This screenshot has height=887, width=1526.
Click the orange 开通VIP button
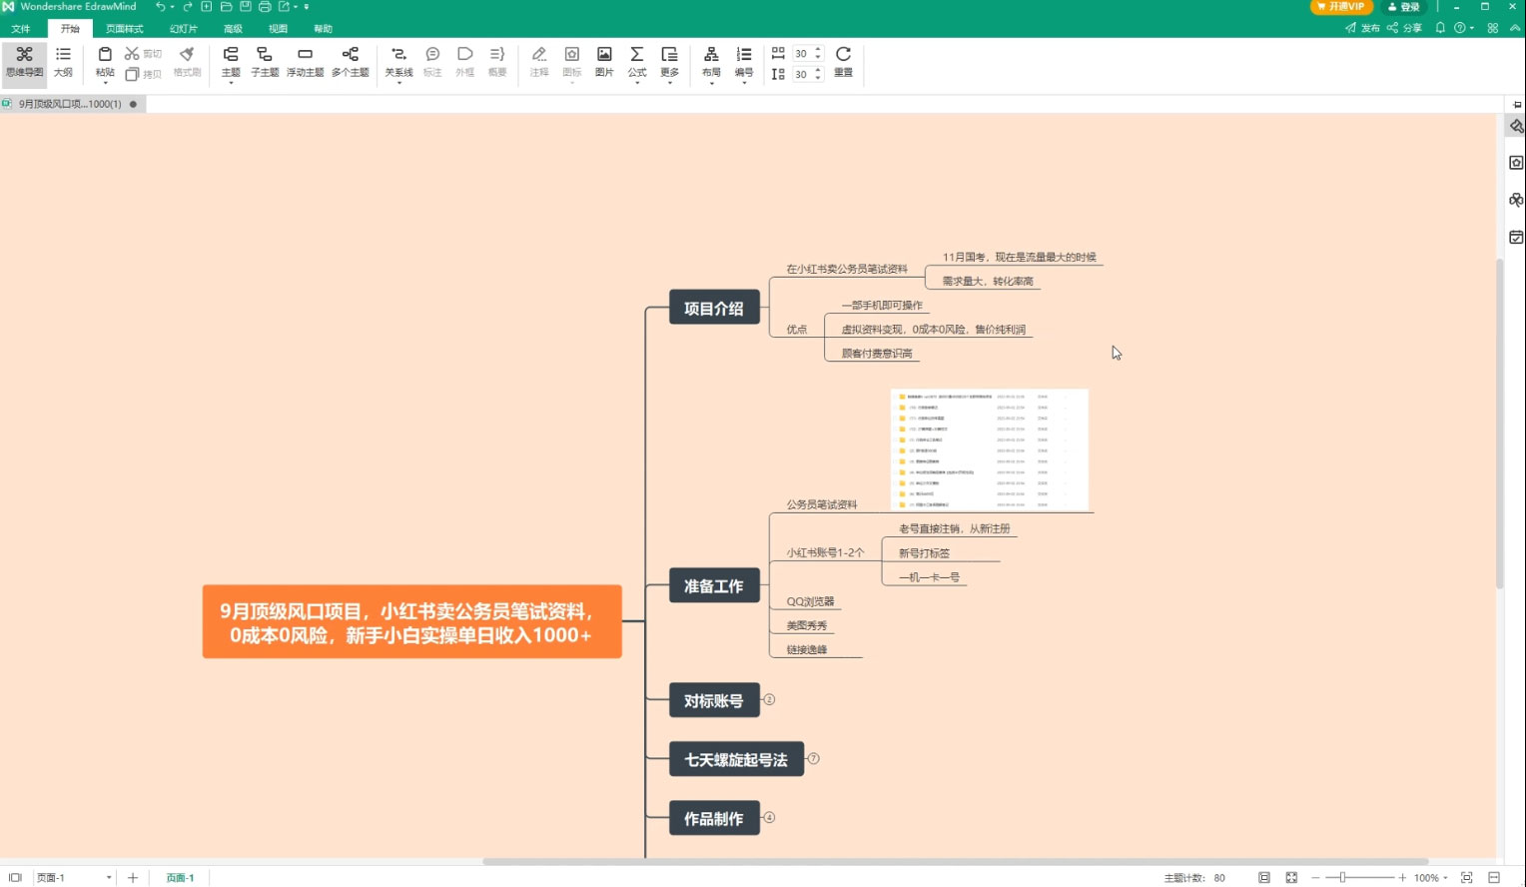coord(1340,7)
